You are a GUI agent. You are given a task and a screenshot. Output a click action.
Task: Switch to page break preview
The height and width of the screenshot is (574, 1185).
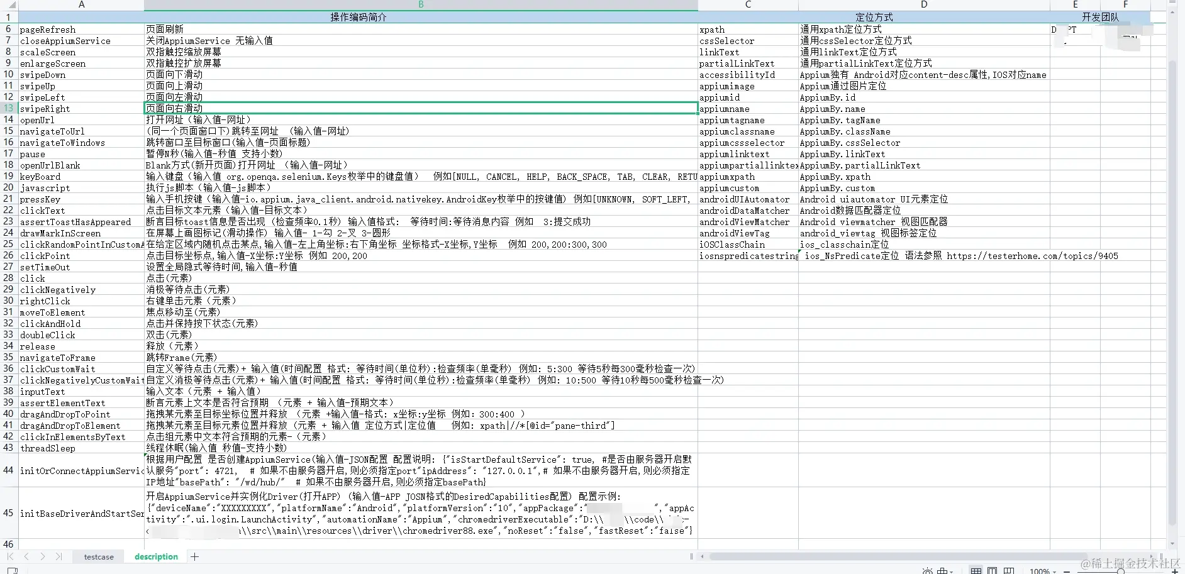[x=1009, y=571]
